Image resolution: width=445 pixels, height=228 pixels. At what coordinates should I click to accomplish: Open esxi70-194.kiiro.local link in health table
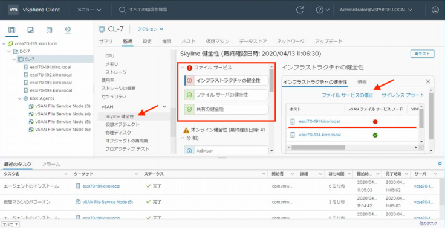click(320, 135)
